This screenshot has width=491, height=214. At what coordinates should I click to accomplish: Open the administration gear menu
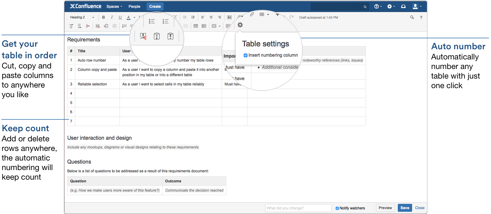391,6
